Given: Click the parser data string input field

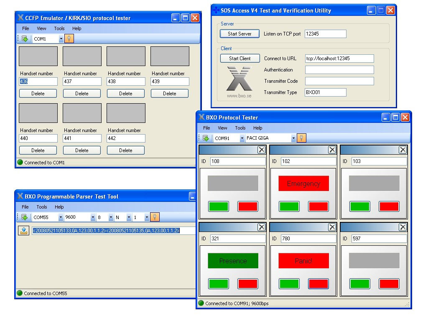Looking at the screenshot, I should [114, 231].
